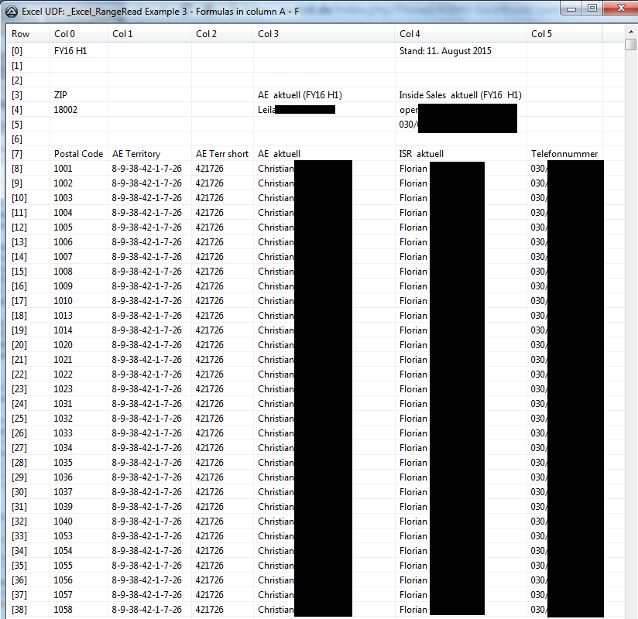Close the Excel UDF window
Screen dimensions: 638x619
[619, 9]
